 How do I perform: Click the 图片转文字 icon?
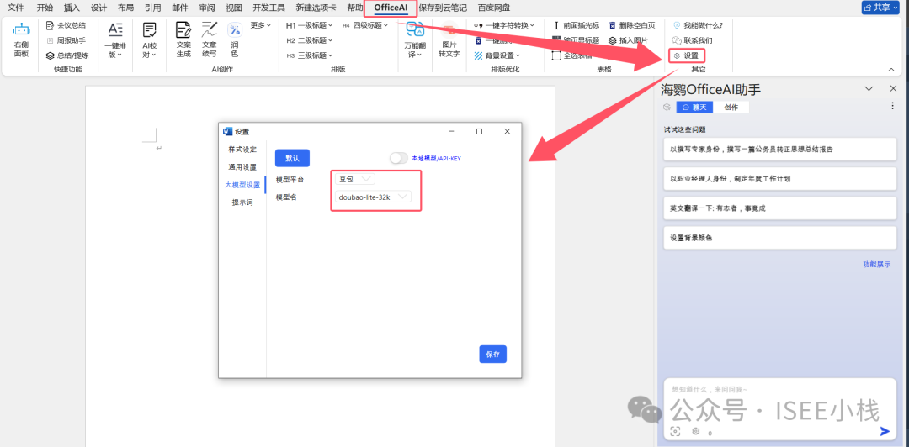coord(449,29)
